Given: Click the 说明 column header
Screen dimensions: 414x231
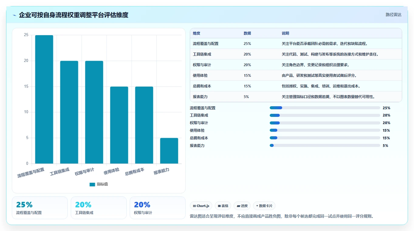Looking at the screenshot, I should tap(286, 33).
